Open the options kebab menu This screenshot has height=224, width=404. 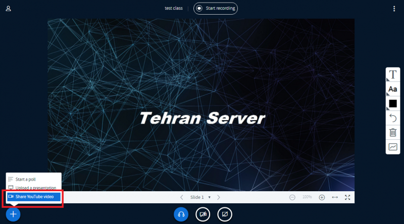point(394,9)
